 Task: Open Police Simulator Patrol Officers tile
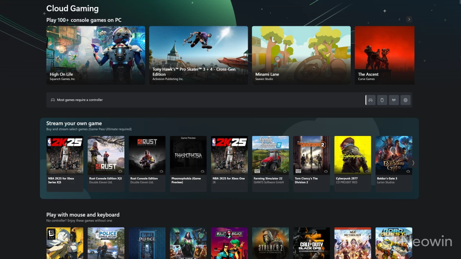(106, 243)
